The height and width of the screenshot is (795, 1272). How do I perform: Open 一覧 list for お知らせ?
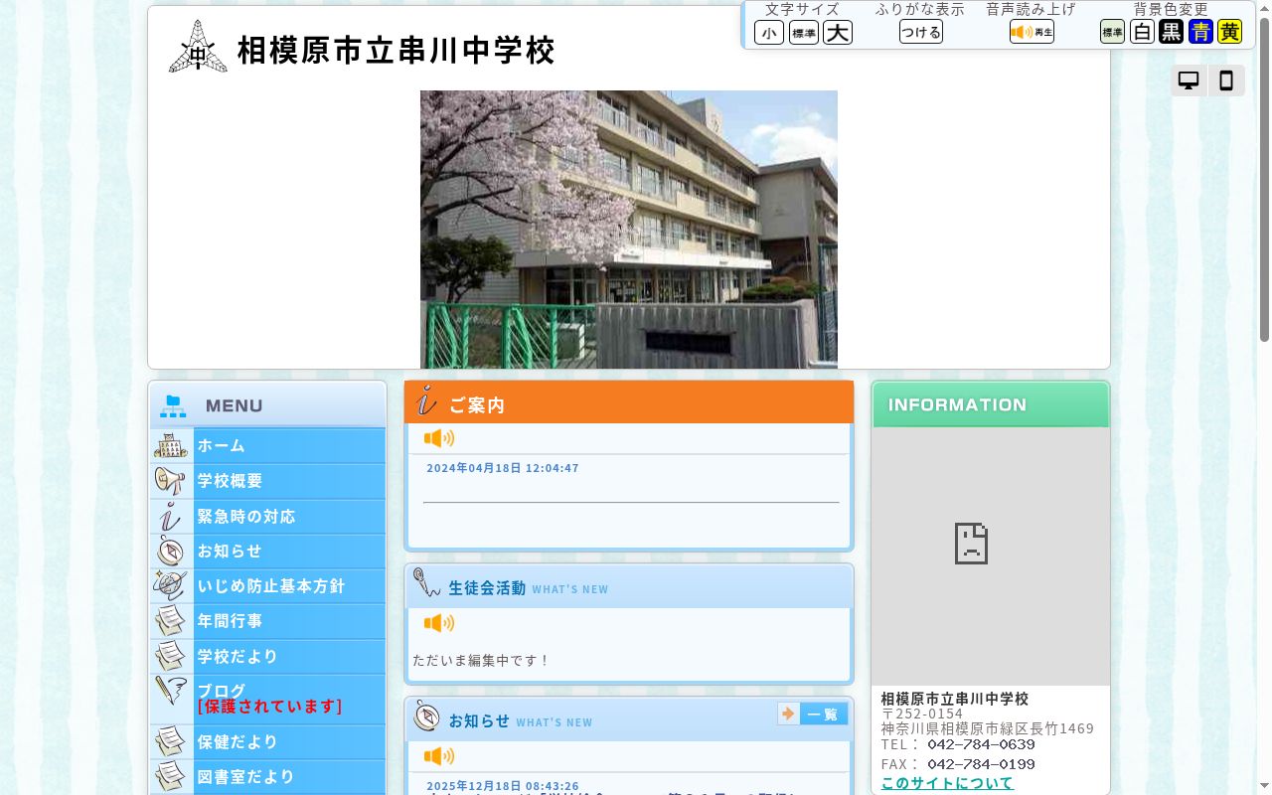[x=813, y=714]
